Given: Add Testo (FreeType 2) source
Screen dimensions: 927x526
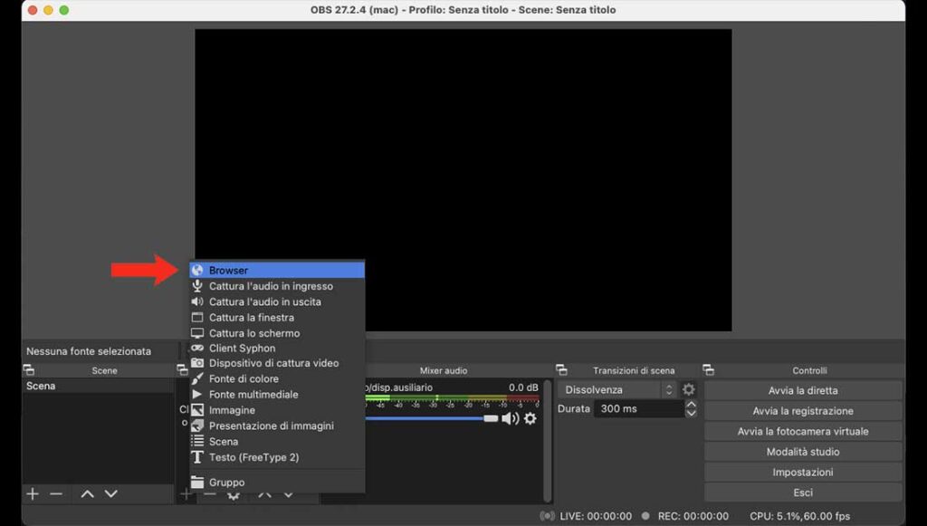Looking at the screenshot, I should 277,457.
